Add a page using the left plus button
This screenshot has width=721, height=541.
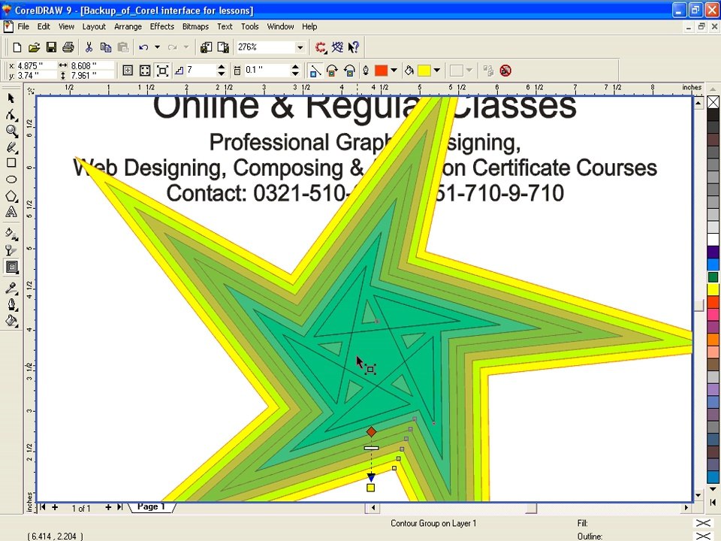[x=55, y=507]
